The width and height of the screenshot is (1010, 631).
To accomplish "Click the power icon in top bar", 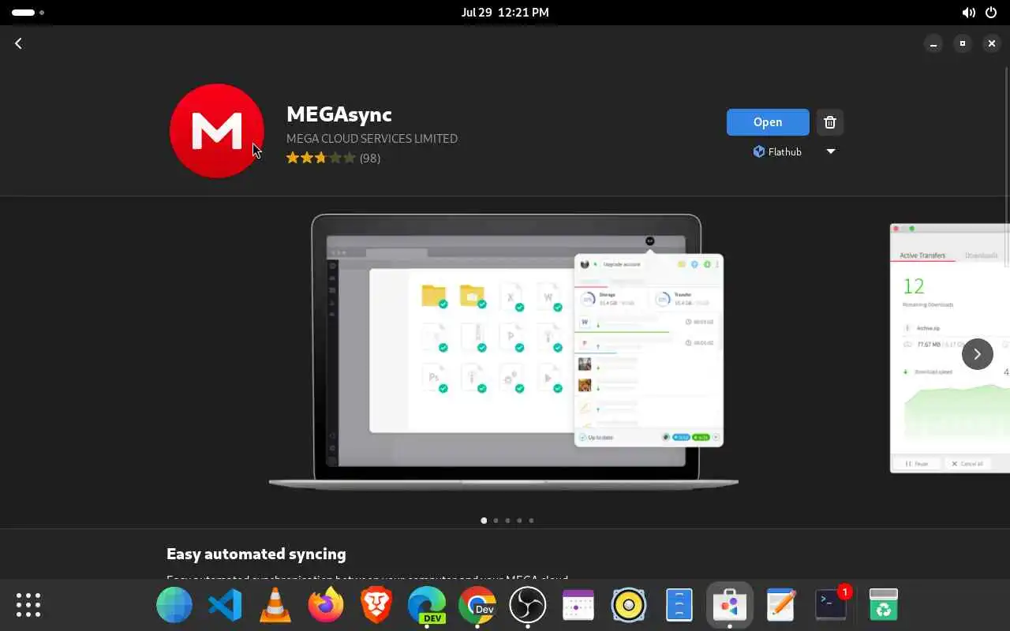I will pyautogui.click(x=991, y=13).
